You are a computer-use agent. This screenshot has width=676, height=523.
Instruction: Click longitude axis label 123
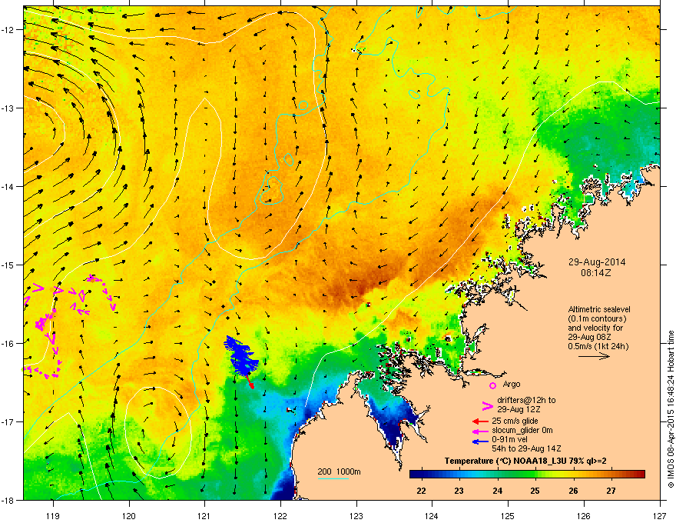(x=356, y=515)
